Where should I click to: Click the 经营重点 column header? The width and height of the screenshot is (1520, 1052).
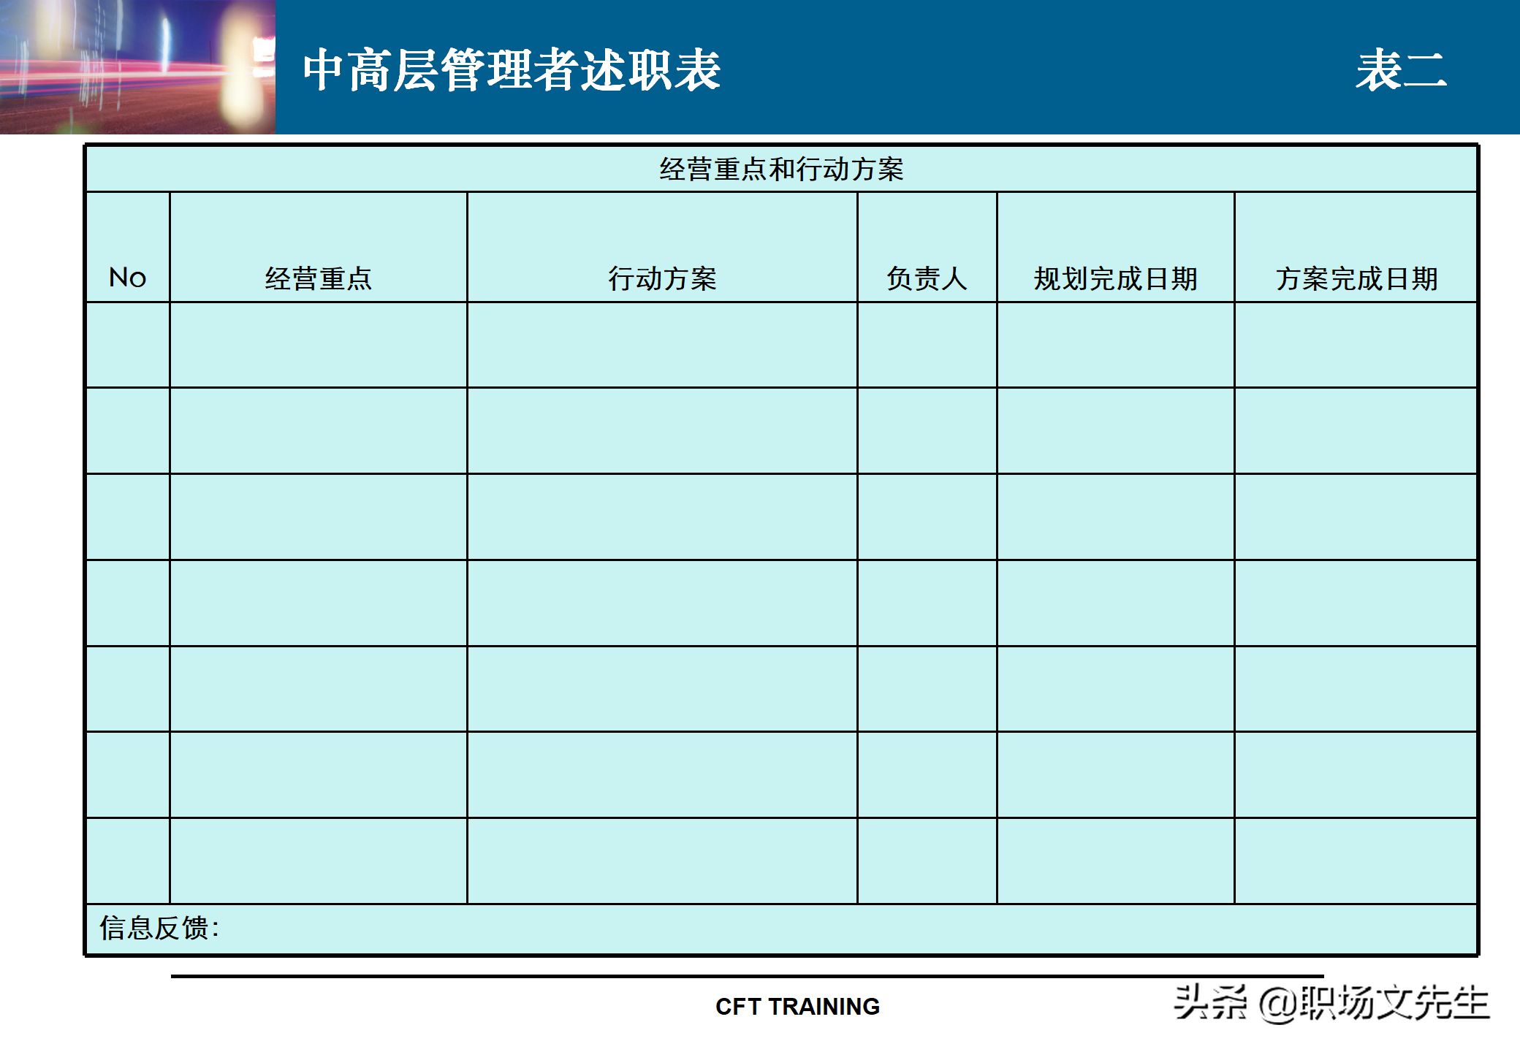[x=318, y=278]
